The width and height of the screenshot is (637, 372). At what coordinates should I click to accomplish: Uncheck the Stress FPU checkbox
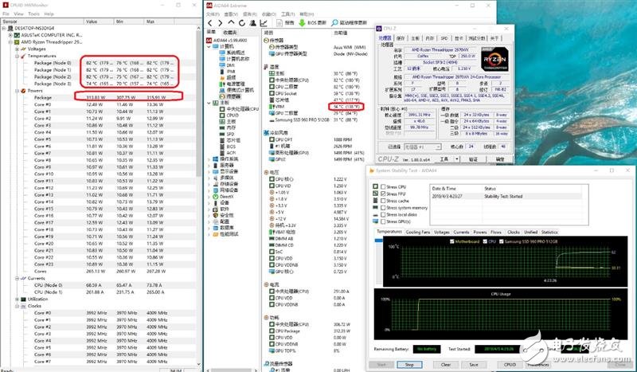383,194
